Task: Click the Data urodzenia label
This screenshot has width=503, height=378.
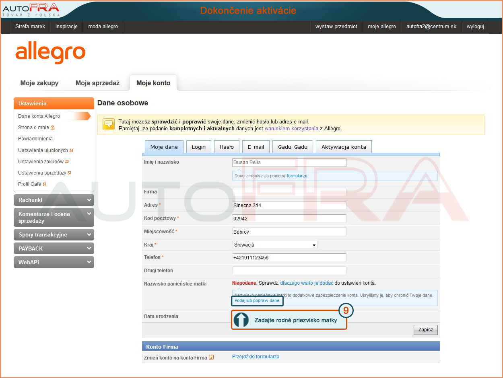Action: pos(161,316)
